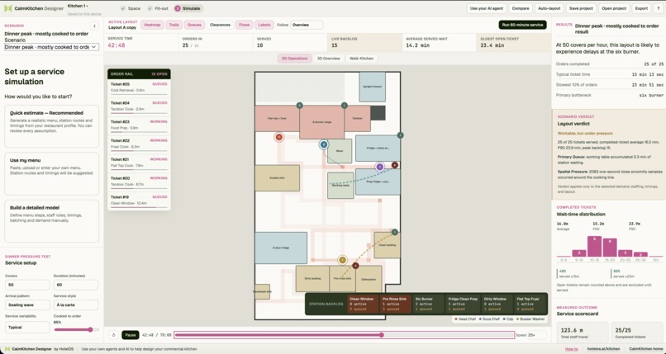Click the 6-burner range station
Screen dimensions: 666x354
pyautogui.click(x=321, y=122)
